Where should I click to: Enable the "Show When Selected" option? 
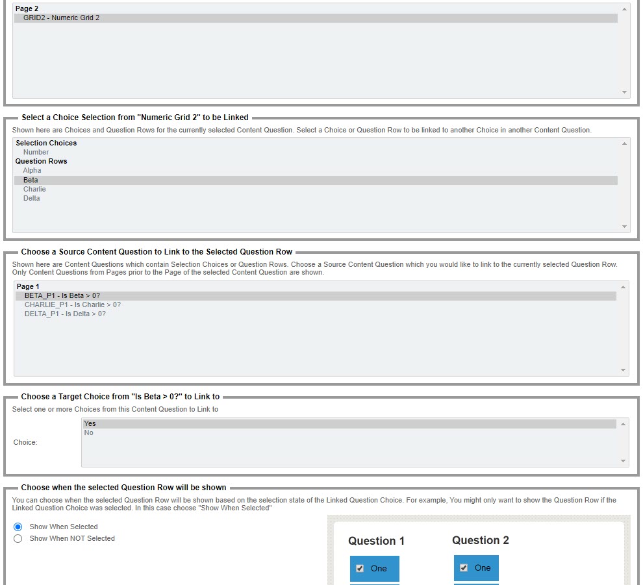[18, 527]
